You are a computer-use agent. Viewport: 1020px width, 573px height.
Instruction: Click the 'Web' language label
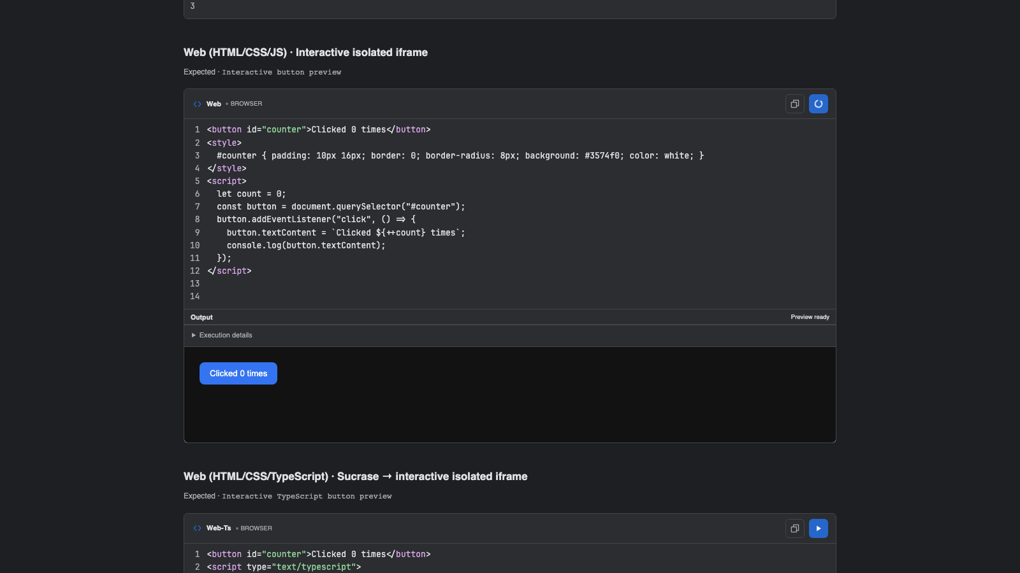click(214, 104)
